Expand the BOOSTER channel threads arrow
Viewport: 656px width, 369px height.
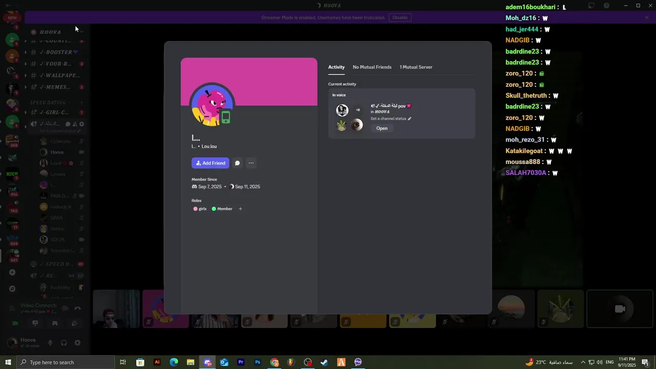tap(26, 52)
